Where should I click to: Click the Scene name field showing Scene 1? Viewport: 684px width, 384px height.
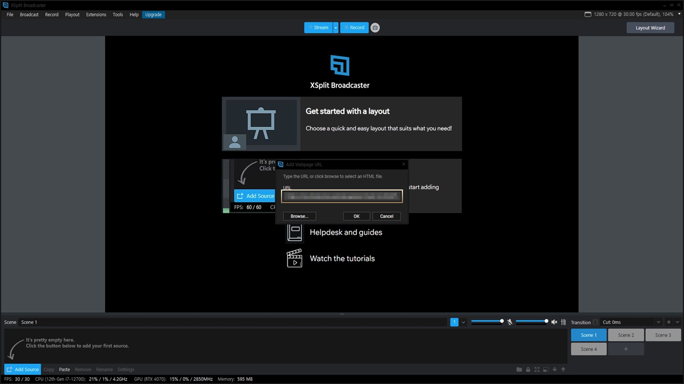pos(232,322)
